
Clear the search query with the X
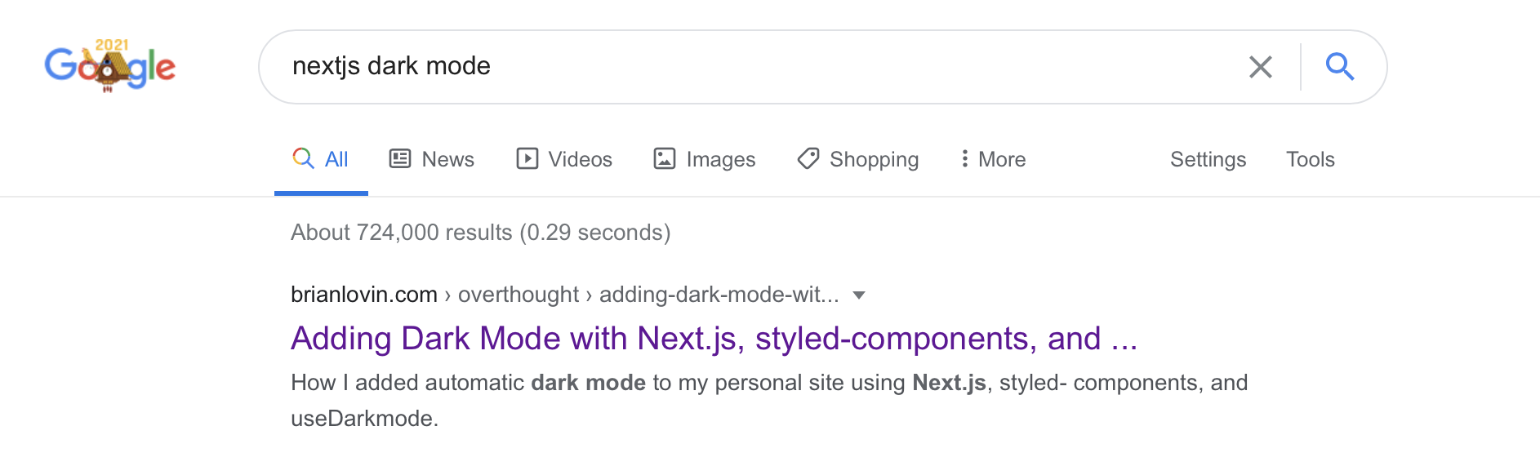tap(1260, 67)
